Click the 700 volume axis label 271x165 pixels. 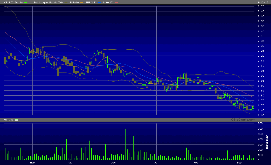(260, 123)
